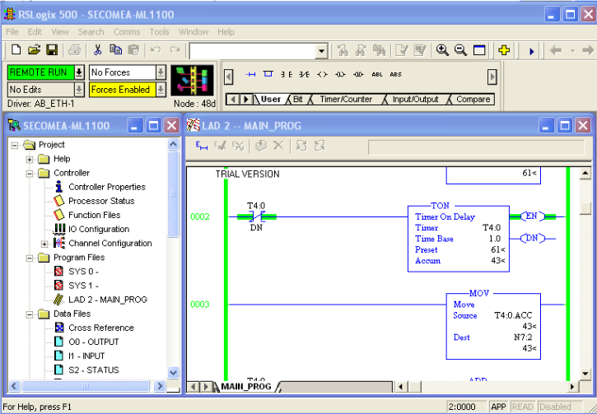Screen dimensions: 597x414
Task: Click the edit rung icon in the LAD 2 toolbar
Action: point(202,146)
